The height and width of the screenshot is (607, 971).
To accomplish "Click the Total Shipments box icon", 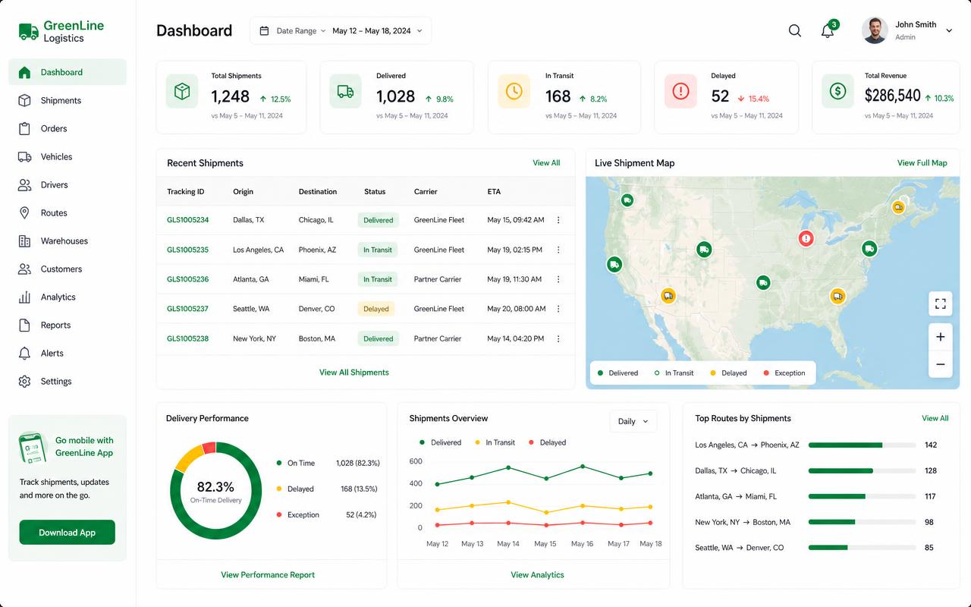I will [182, 91].
